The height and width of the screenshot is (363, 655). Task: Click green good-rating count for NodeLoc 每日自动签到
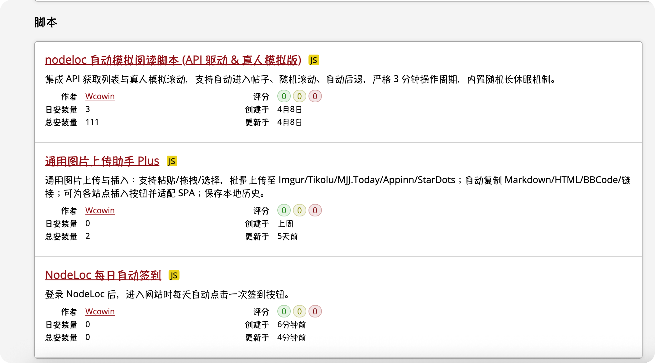click(284, 312)
